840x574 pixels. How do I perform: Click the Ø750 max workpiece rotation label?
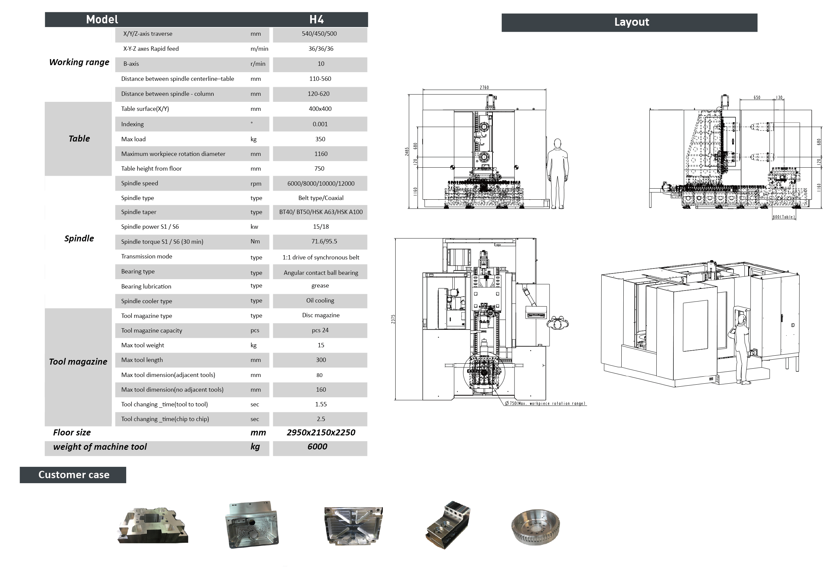pyautogui.click(x=545, y=403)
